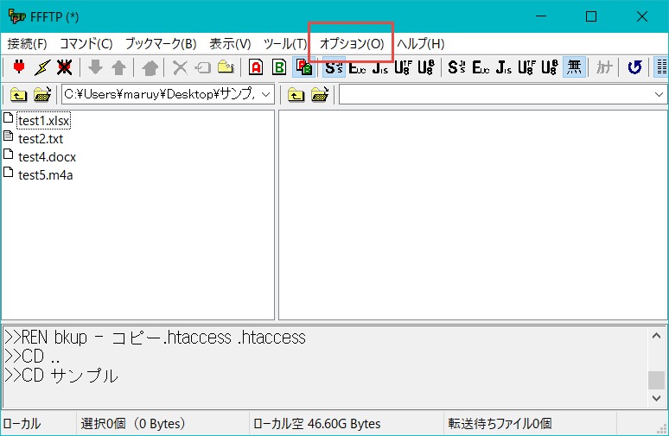This screenshot has height=436, width=669.
Task: Go up one folder in local pane
Action: click(x=18, y=94)
